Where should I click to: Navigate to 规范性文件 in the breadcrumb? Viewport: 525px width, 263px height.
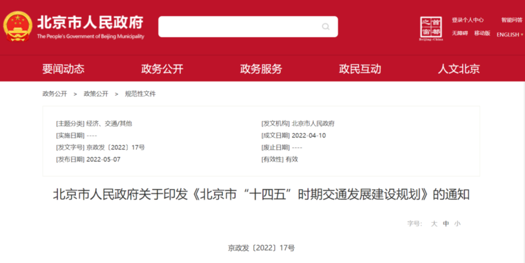(x=141, y=94)
